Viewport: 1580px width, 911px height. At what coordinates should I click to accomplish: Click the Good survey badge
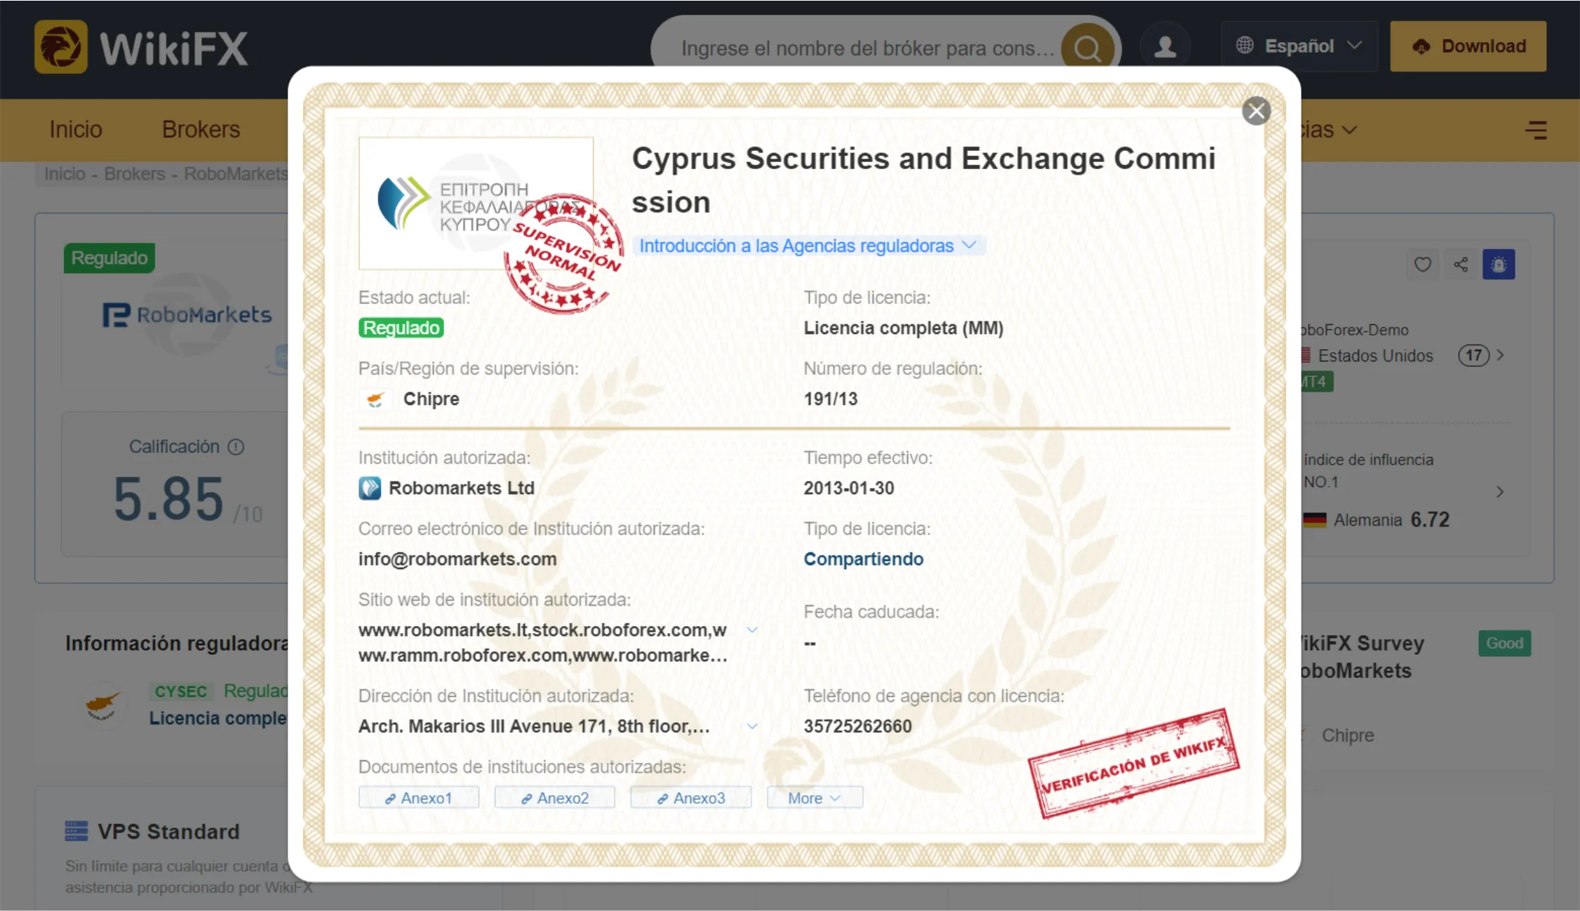[x=1505, y=644]
